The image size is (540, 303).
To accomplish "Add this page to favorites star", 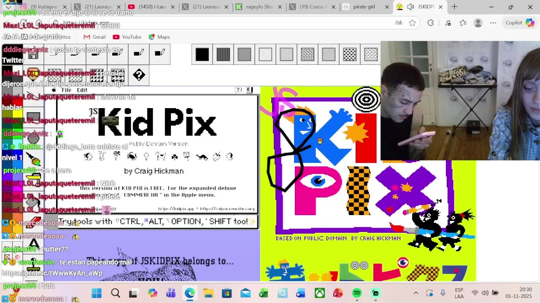I will point(412,23).
